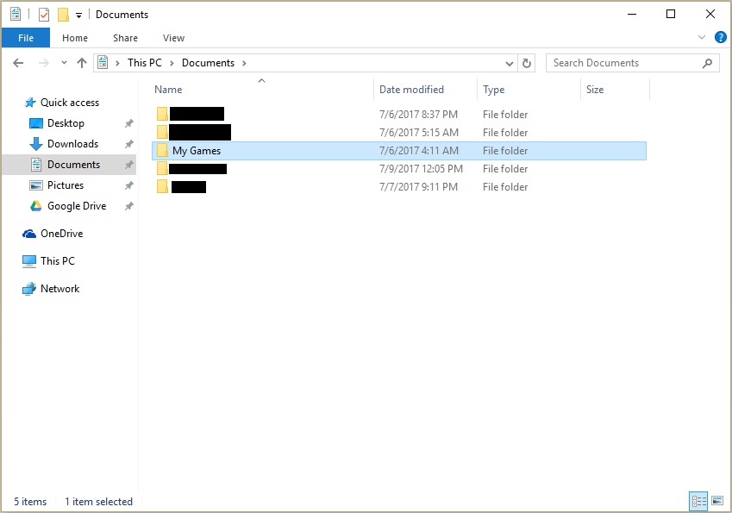Open the File menu tab
The height and width of the screenshot is (513, 732).
(26, 38)
